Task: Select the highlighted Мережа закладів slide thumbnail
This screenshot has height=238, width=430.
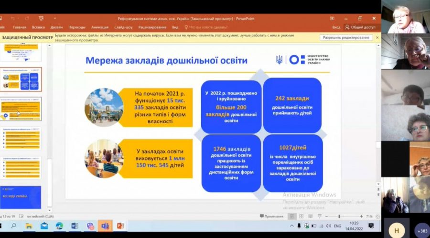Action: pyautogui.click(x=21, y=79)
